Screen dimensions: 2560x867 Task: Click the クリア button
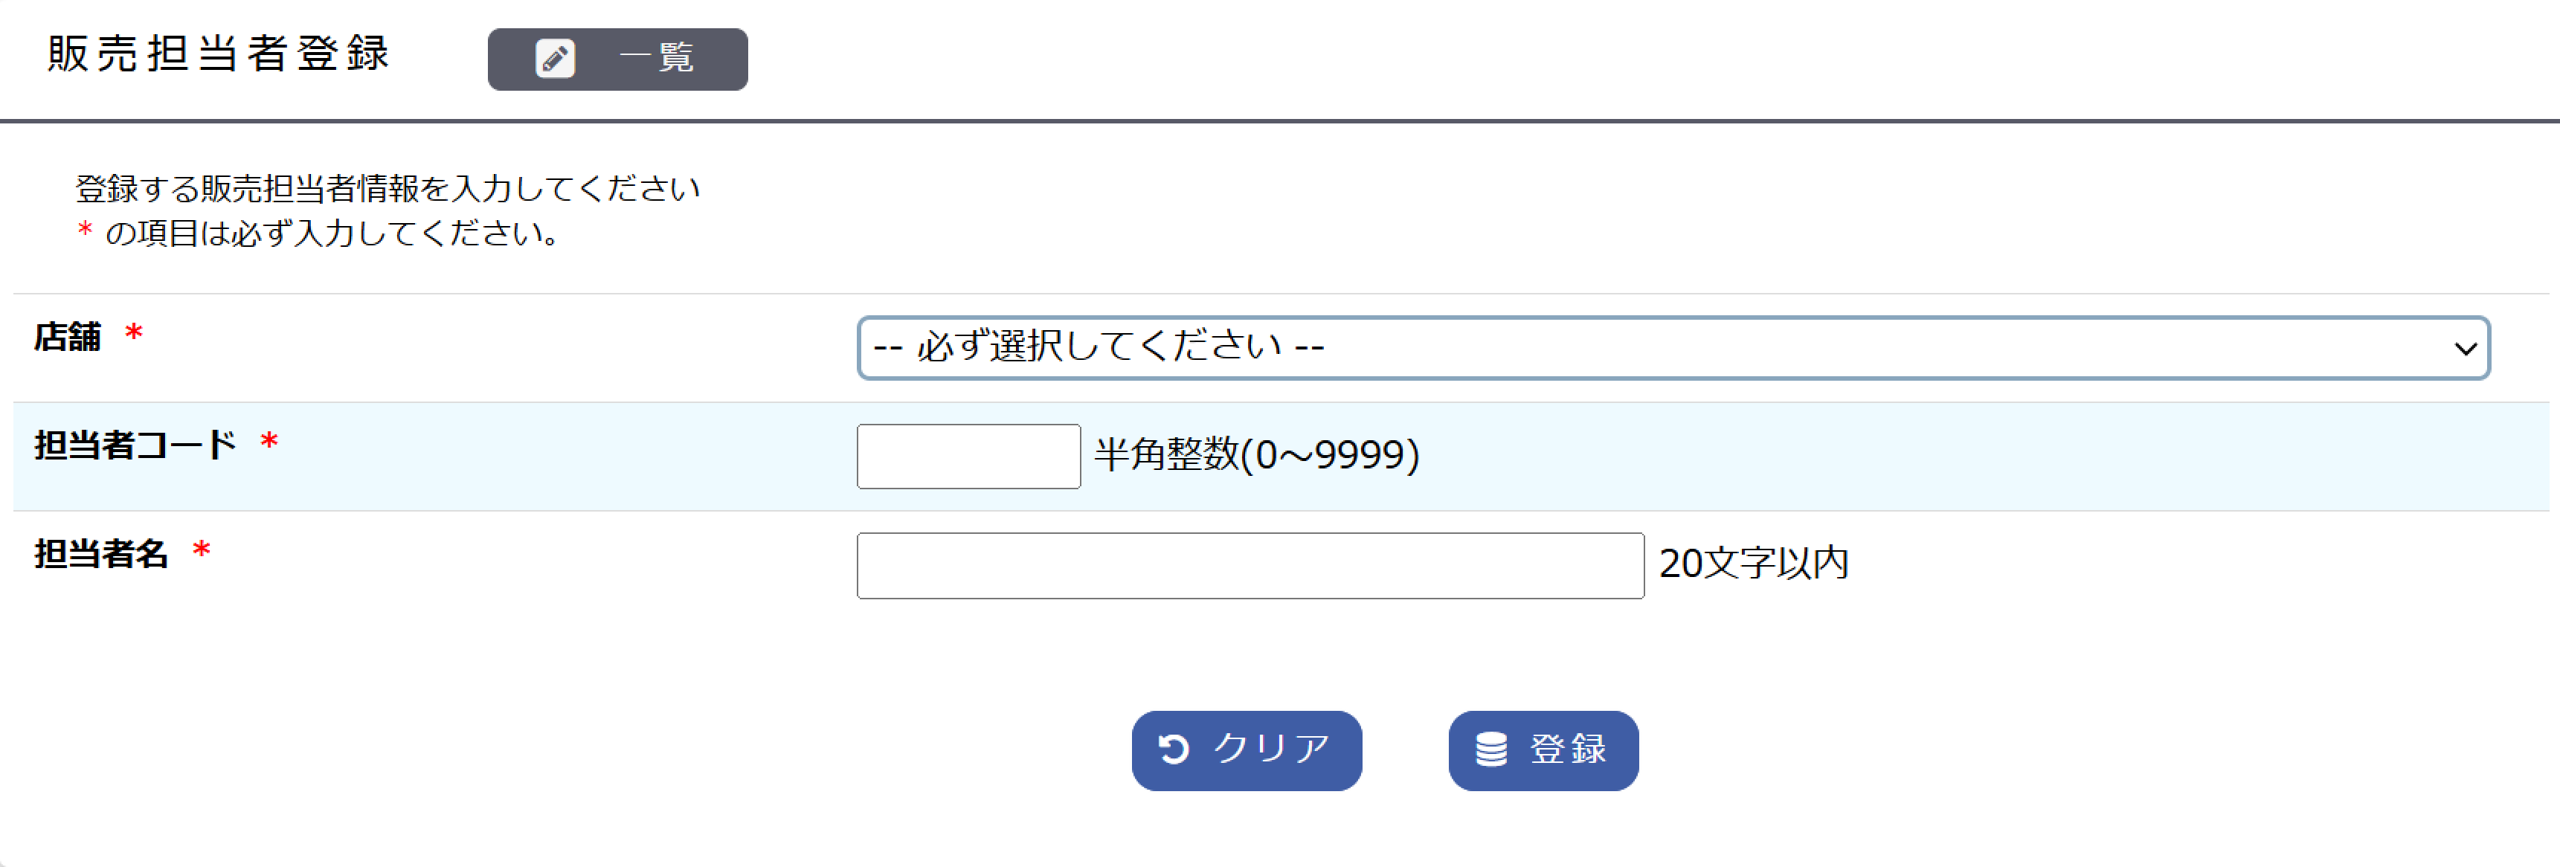[1247, 751]
